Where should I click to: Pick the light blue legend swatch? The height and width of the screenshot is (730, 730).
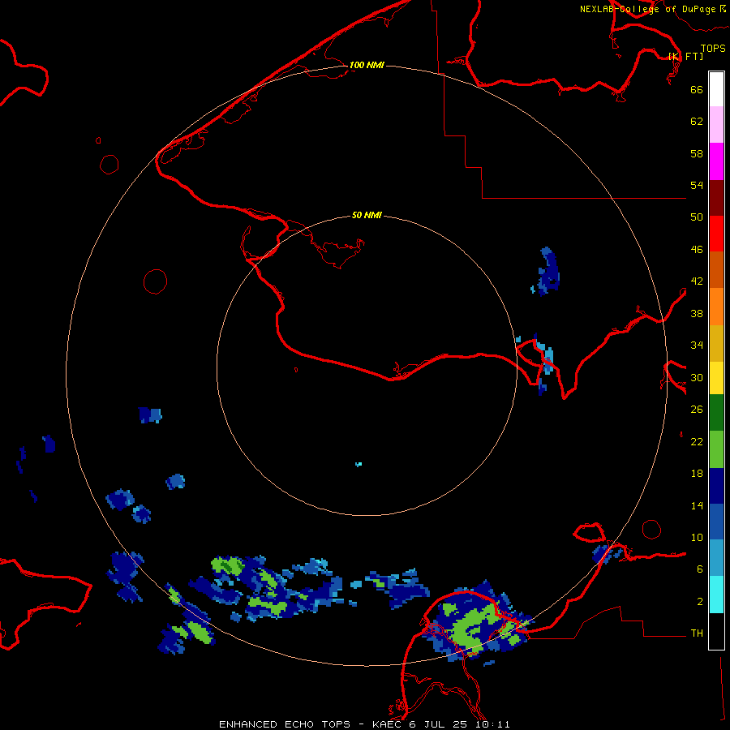pos(716,558)
